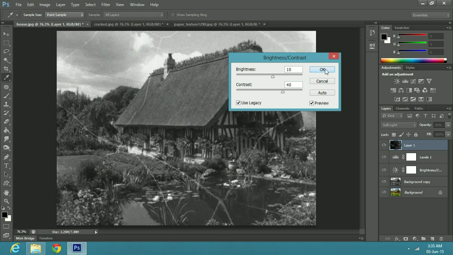Click the Brightness value field
453x255 pixels.
(x=293, y=69)
